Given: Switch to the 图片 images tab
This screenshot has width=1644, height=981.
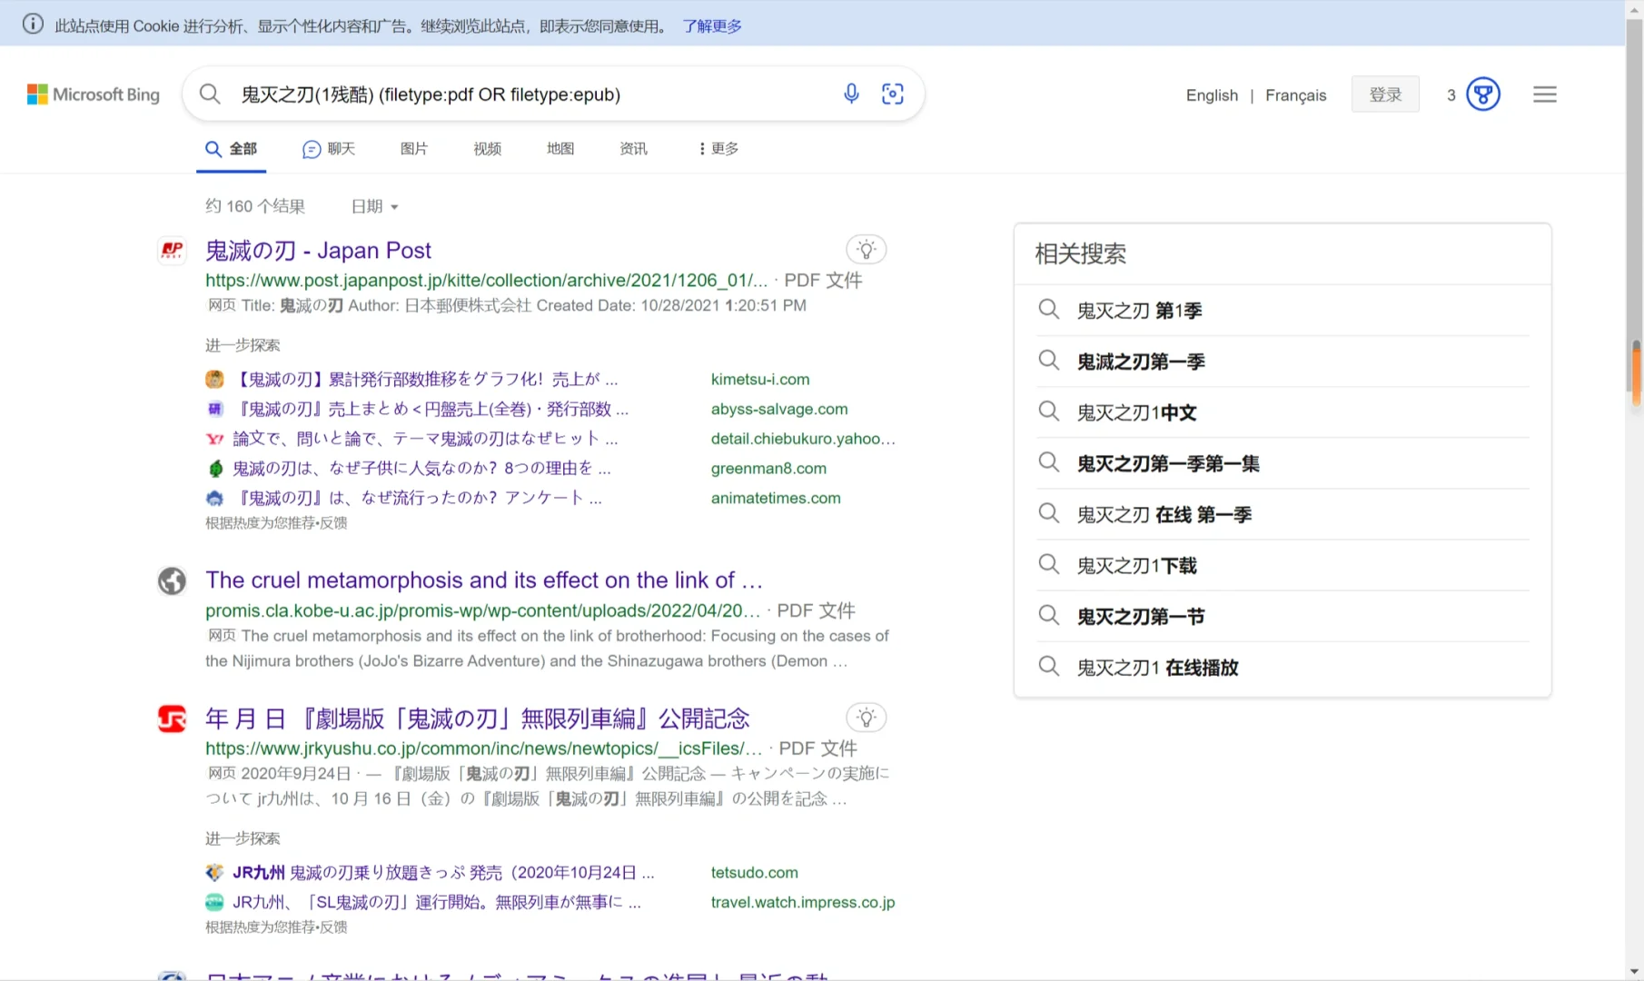Looking at the screenshot, I should tap(414, 148).
